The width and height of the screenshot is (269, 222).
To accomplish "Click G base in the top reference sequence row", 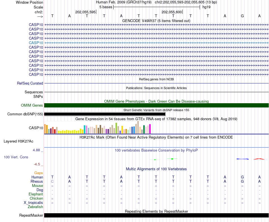I will [242, 16].
